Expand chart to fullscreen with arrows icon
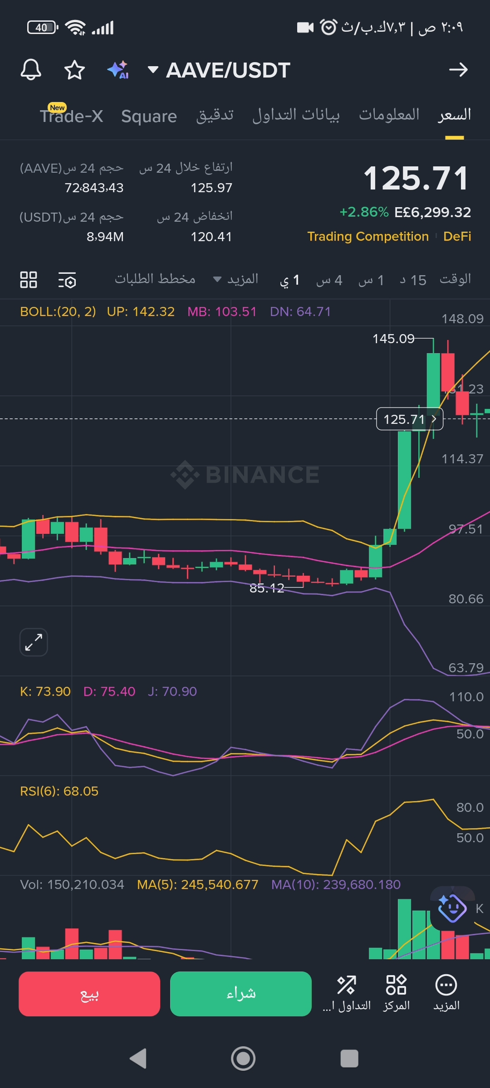 pos(34,642)
